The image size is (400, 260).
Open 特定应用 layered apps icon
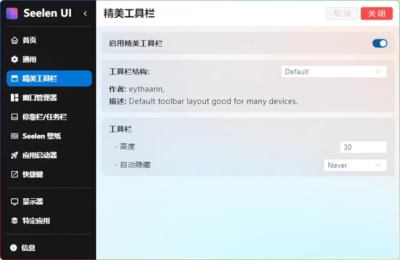pyautogui.click(x=14, y=221)
